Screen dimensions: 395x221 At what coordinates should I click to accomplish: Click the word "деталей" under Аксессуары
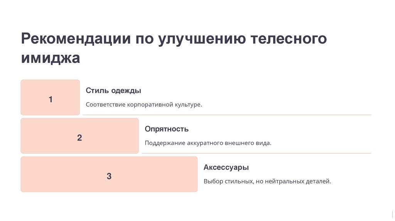pos(319,181)
